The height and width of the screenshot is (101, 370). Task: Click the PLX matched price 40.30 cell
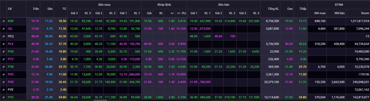pyautogui.click(x=147, y=44)
